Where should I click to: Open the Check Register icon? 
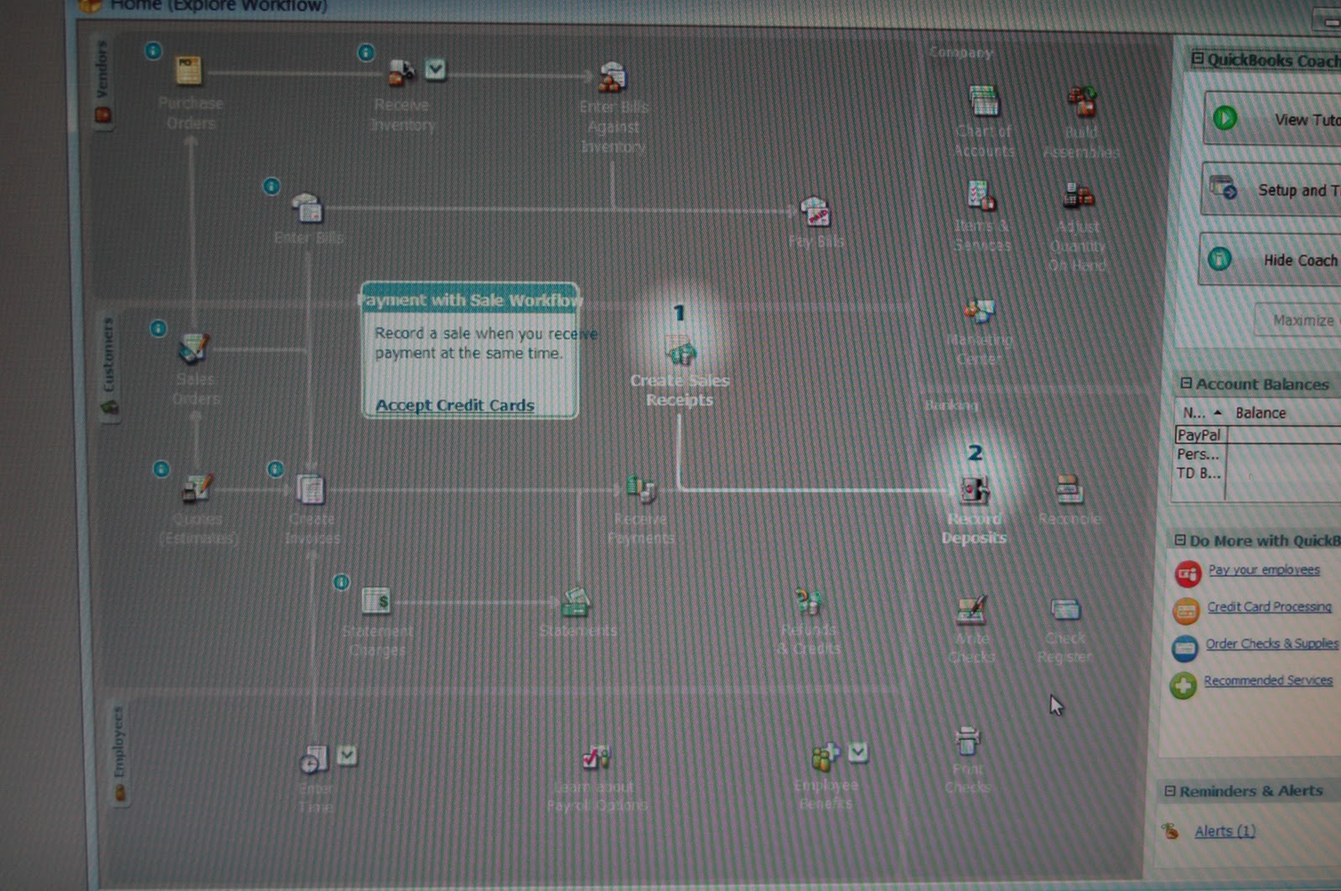[x=1065, y=610]
